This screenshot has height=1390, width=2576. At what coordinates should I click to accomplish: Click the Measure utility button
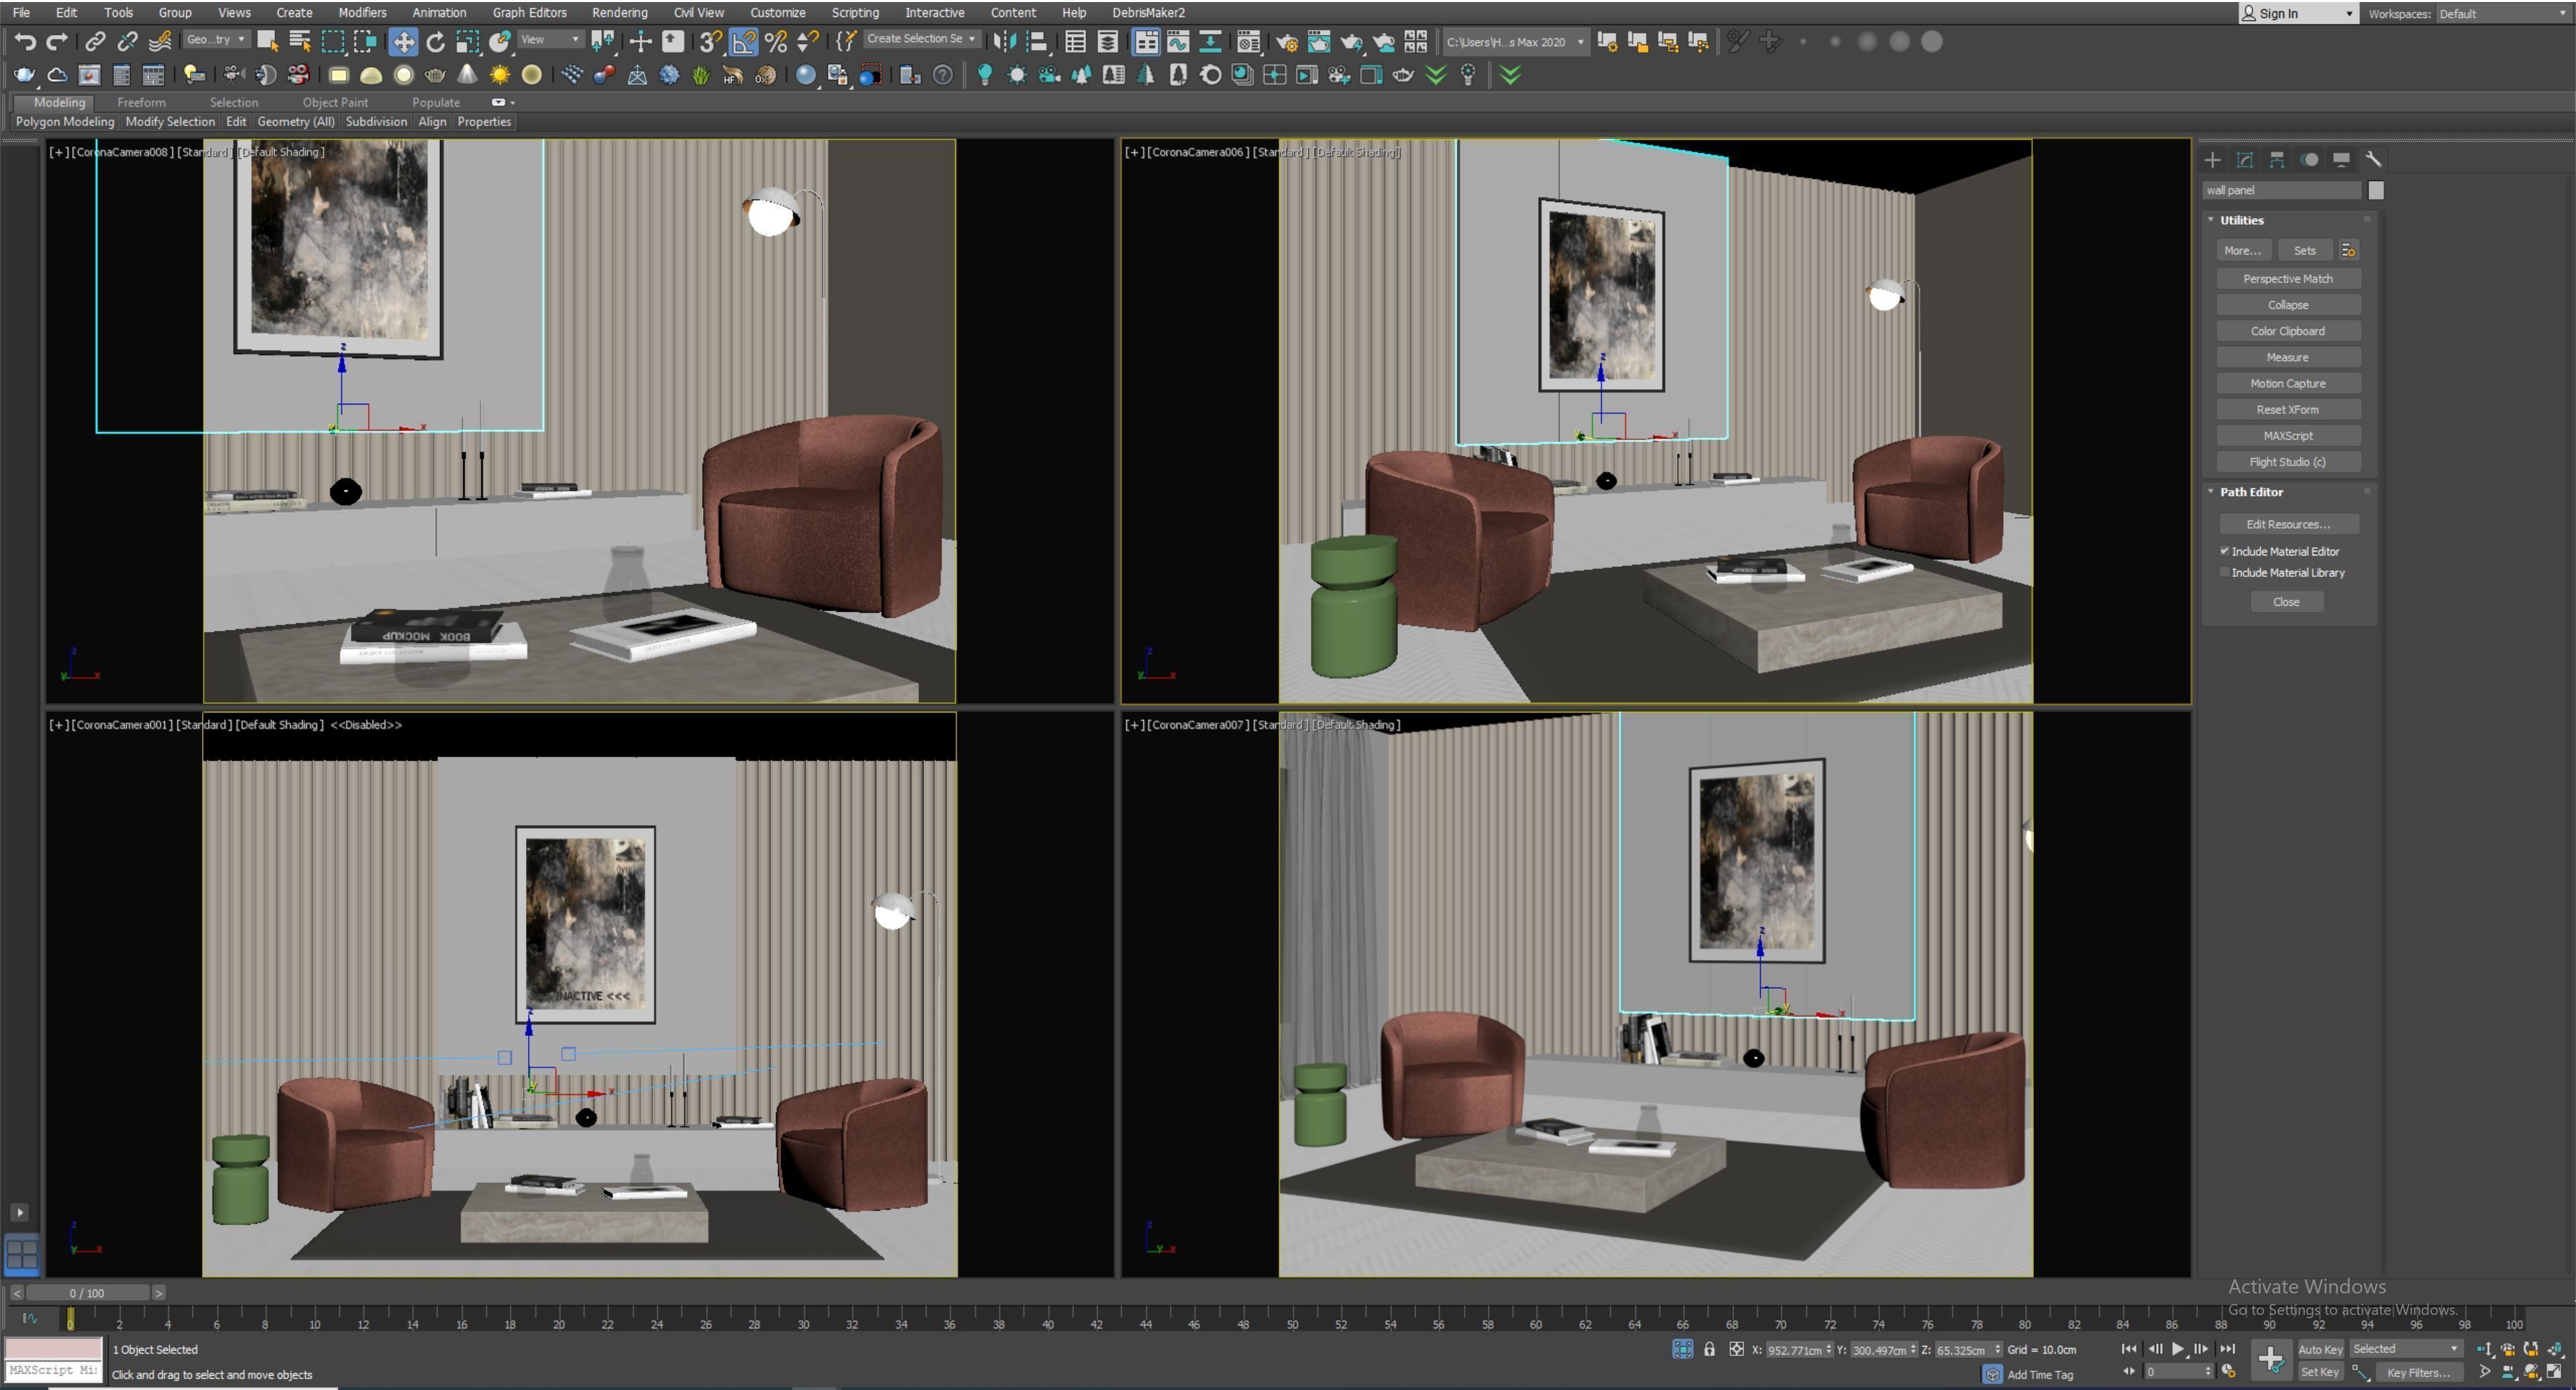click(x=2288, y=357)
